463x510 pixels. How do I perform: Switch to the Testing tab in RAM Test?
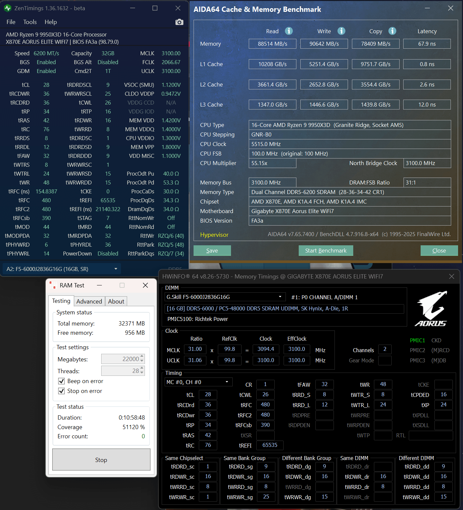(61, 301)
